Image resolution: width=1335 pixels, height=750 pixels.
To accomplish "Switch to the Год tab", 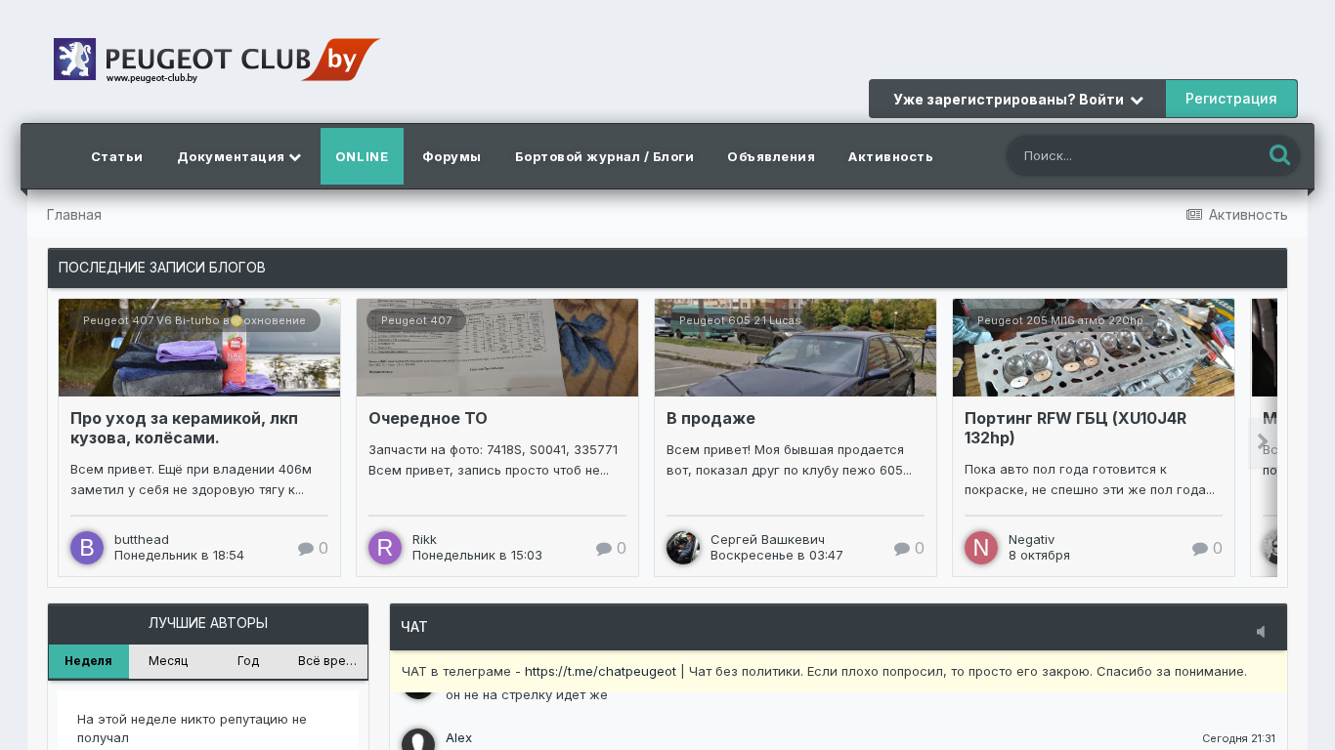I will pyautogui.click(x=248, y=661).
